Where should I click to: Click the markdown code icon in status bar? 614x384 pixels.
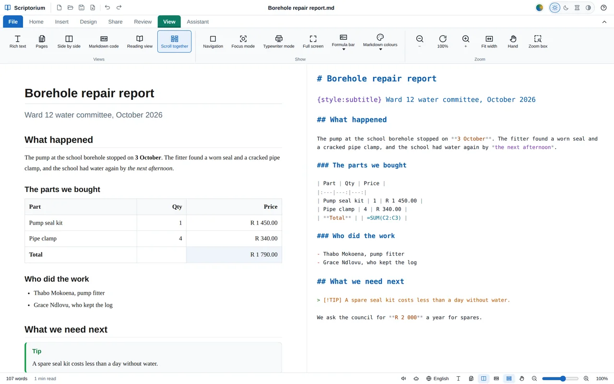coord(496,379)
